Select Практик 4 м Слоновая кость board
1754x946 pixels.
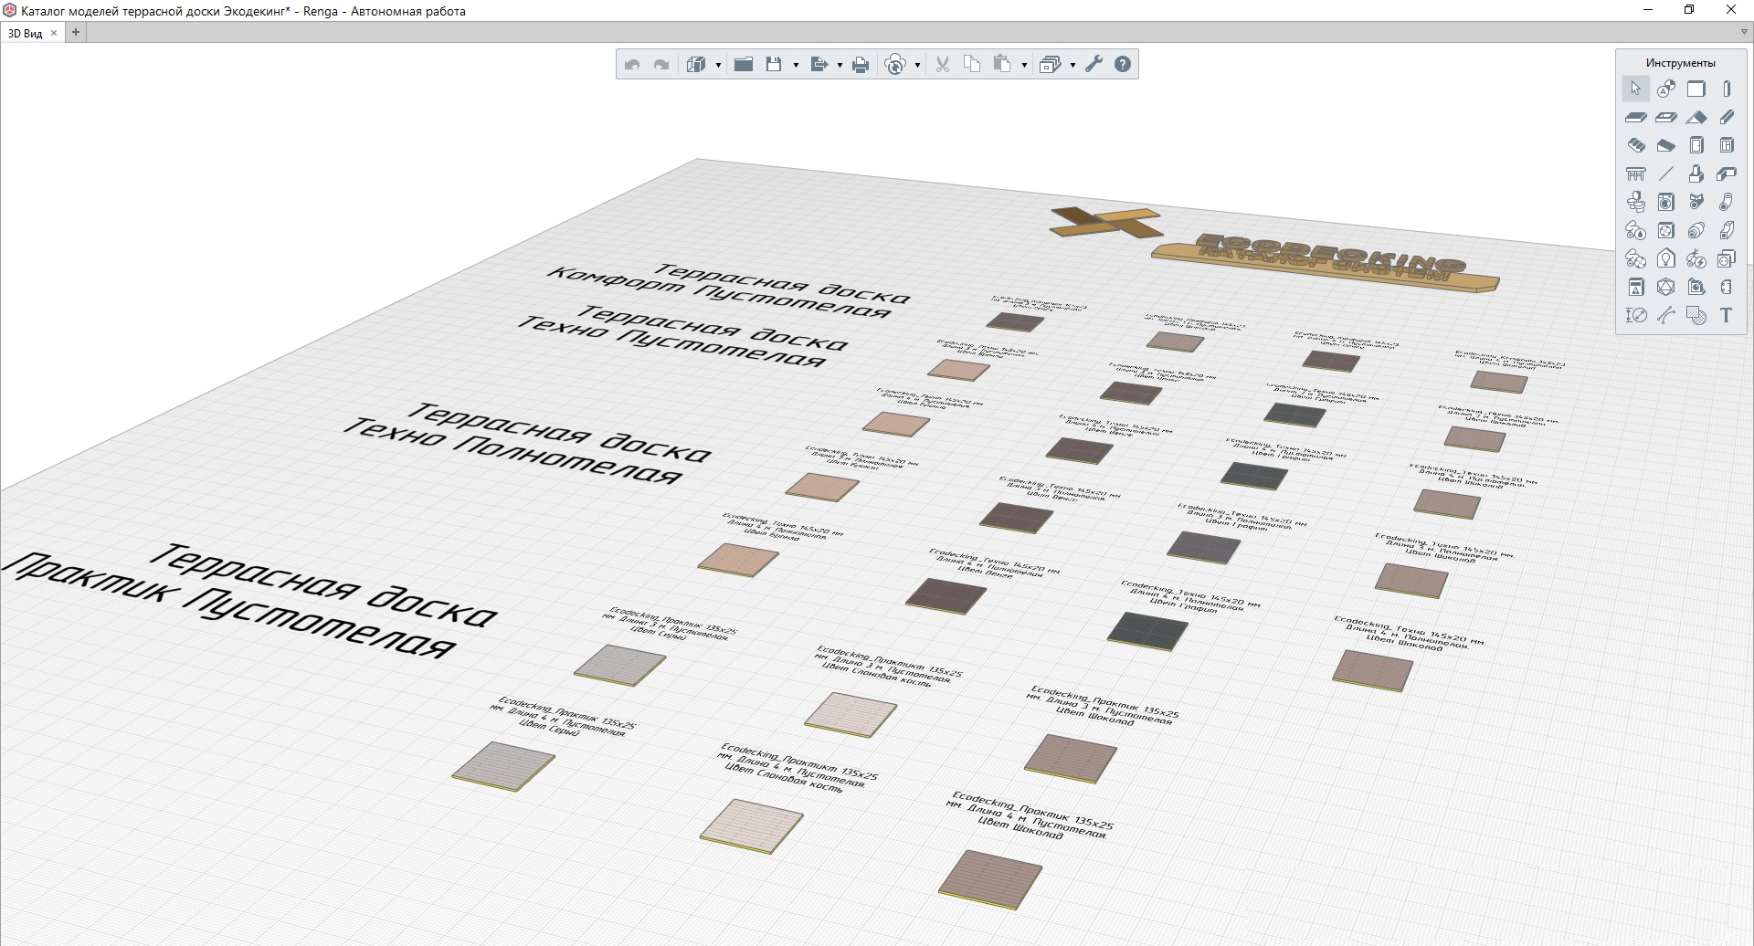[x=751, y=825]
